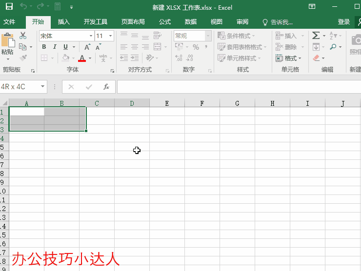Align text right
The width and height of the screenshot is (361, 271).
[145, 47]
